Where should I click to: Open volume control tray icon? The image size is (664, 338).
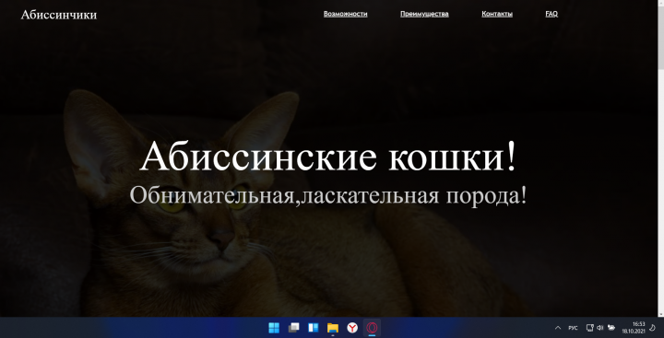click(x=599, y=328)
